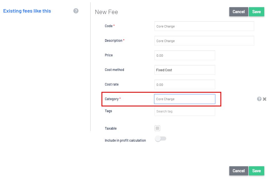This screenshot has width=272, height=184.
Task: Open the Cost method Fixed Cost dropdown
Action: (185, 70)
